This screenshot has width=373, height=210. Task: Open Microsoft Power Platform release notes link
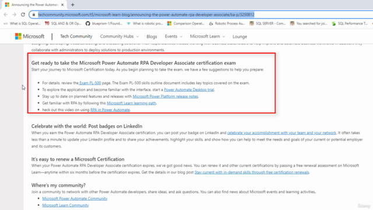click(x=166, y=96)
